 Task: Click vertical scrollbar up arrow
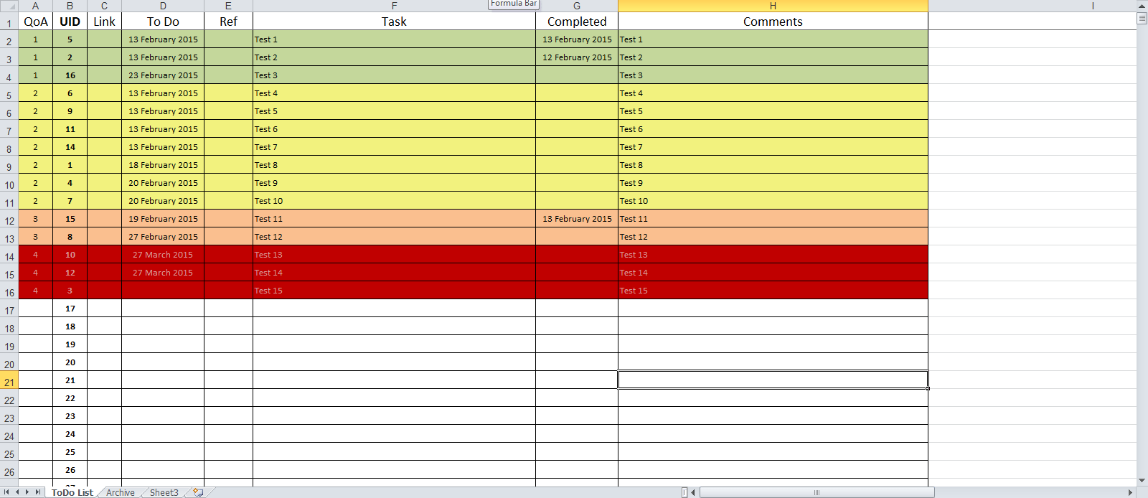tap(1142, 6)
